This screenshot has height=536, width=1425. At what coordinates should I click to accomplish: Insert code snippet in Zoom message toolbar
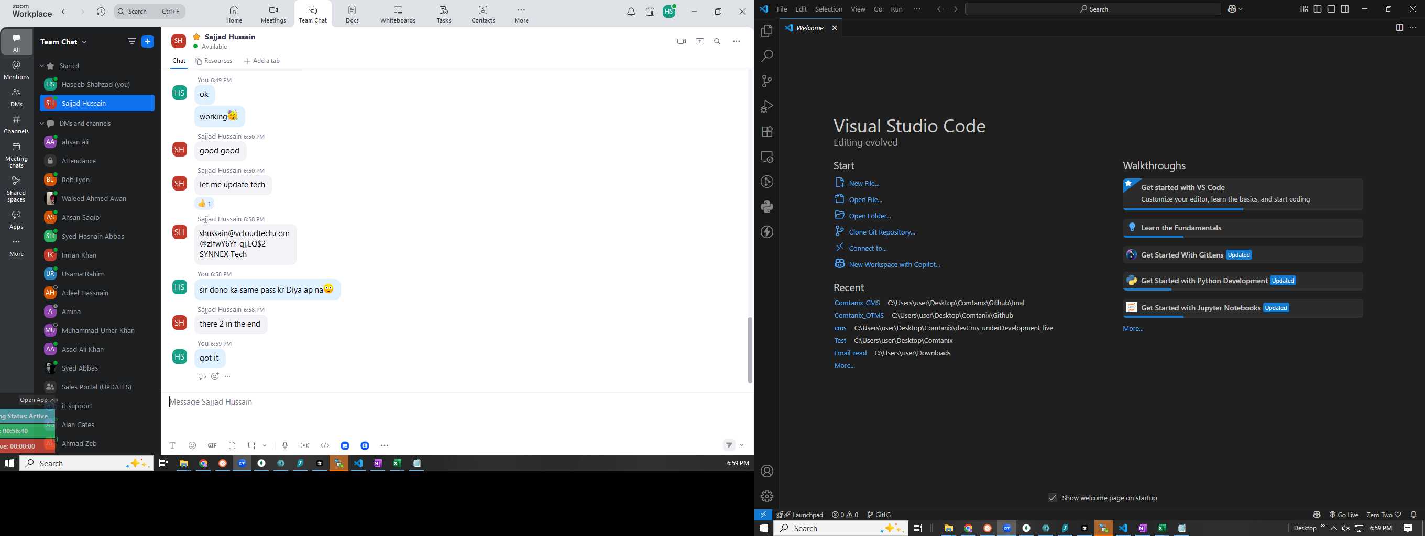click(325, 445)
